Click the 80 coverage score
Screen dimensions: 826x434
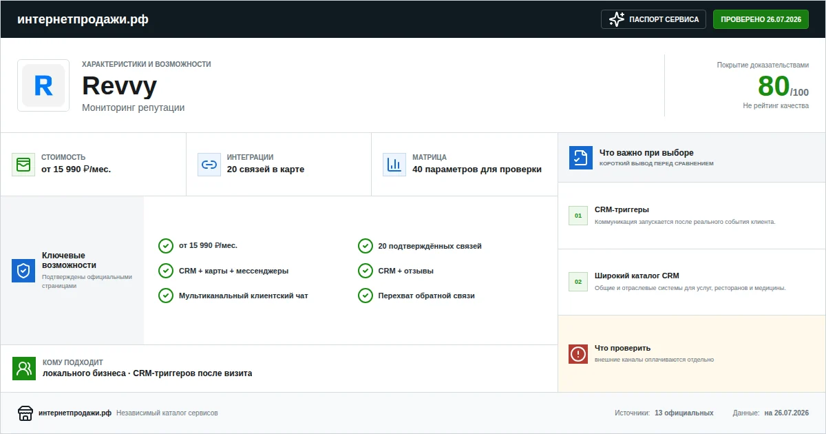(773, 86)
